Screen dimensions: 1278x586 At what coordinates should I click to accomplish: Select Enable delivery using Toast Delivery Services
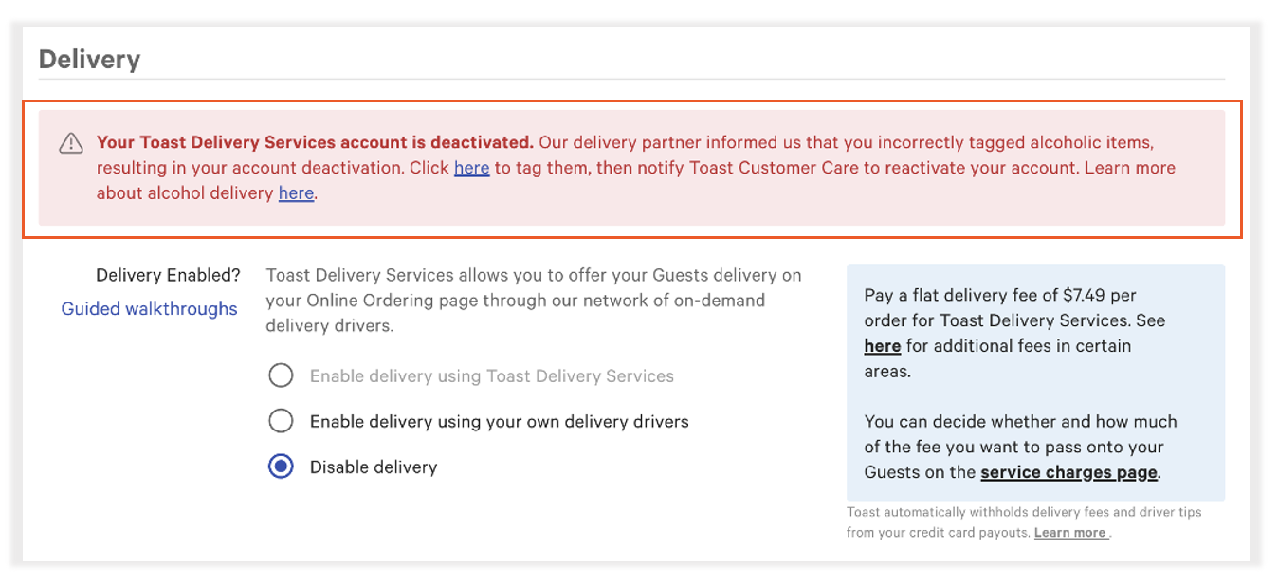(281, 375)
